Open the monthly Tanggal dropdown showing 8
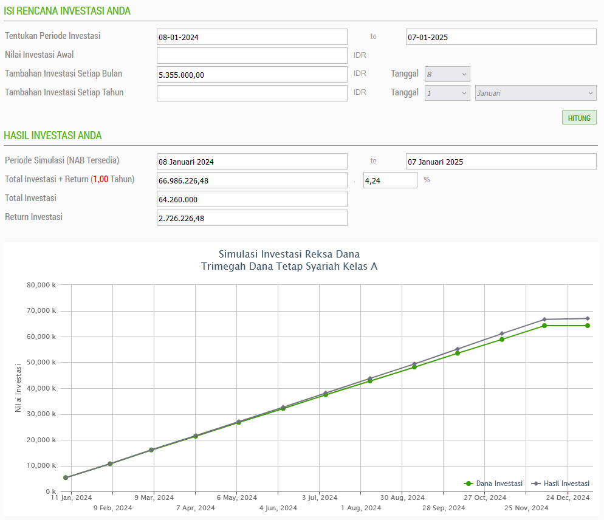 [x=447, y=74]
